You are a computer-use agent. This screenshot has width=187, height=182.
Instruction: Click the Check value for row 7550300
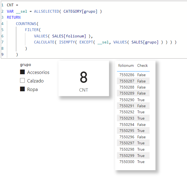[x=141, y=162]
